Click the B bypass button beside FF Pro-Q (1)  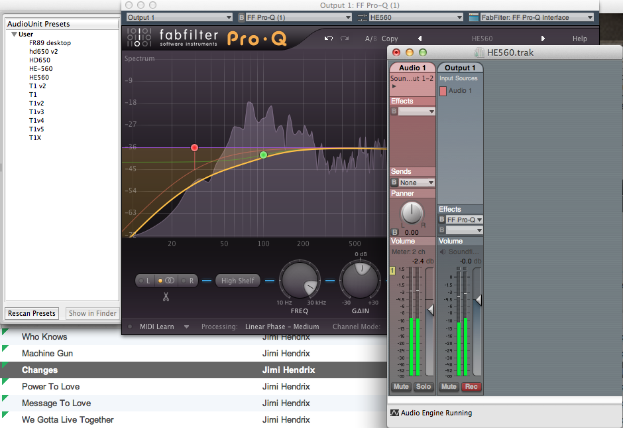tap(241, 17)
